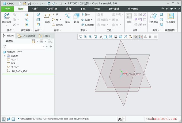Select the RIGHT datum plane in tree
This screenshot has width=182, height=123.
12,60
